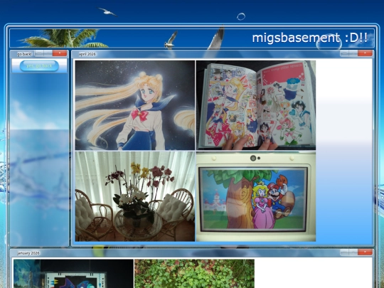This screenshot has height=288, width=384.
Task: Close the april 2026 panel
Action: click(x=365, y=53)
